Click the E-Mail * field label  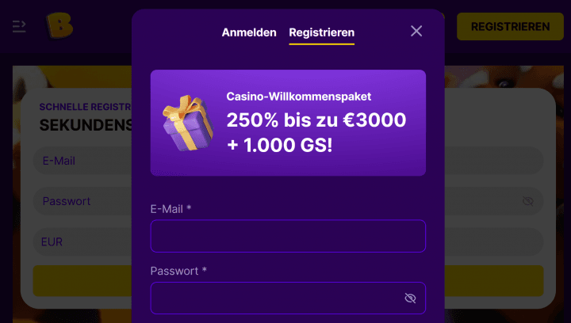click(171, 208)
